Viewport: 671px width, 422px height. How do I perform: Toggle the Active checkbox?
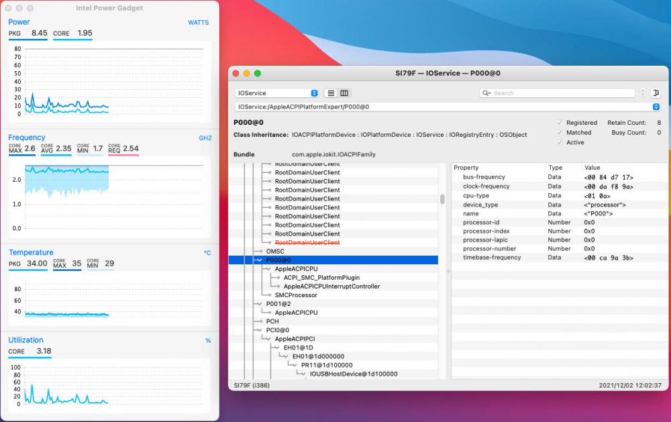[559, 142]
